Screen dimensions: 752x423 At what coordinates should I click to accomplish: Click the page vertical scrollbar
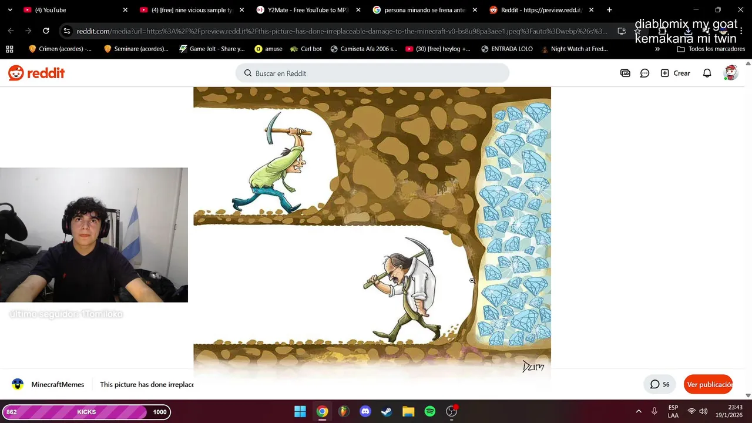(x=748, y=229)
